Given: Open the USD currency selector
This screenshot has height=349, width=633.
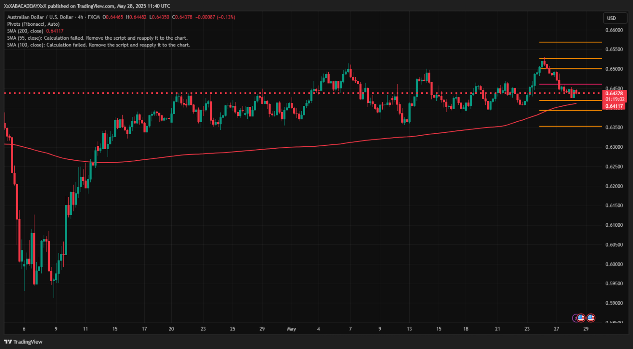Looking at the screenshot, I should tap(611, 18).
